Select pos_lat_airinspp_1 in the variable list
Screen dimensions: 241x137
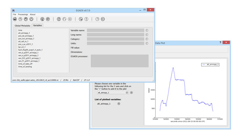(x=26, y=36)
